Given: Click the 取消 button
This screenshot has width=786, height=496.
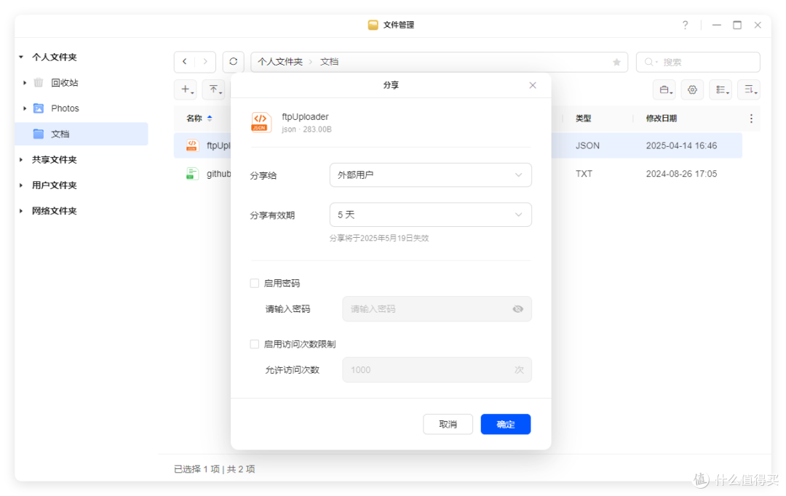Looking at the screenshot, I should point(448,424).
